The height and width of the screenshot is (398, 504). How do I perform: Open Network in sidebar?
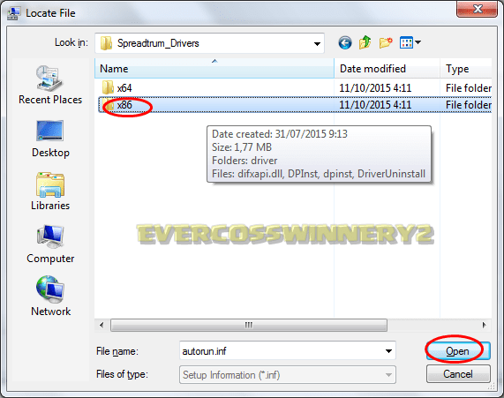coord(50,297)
